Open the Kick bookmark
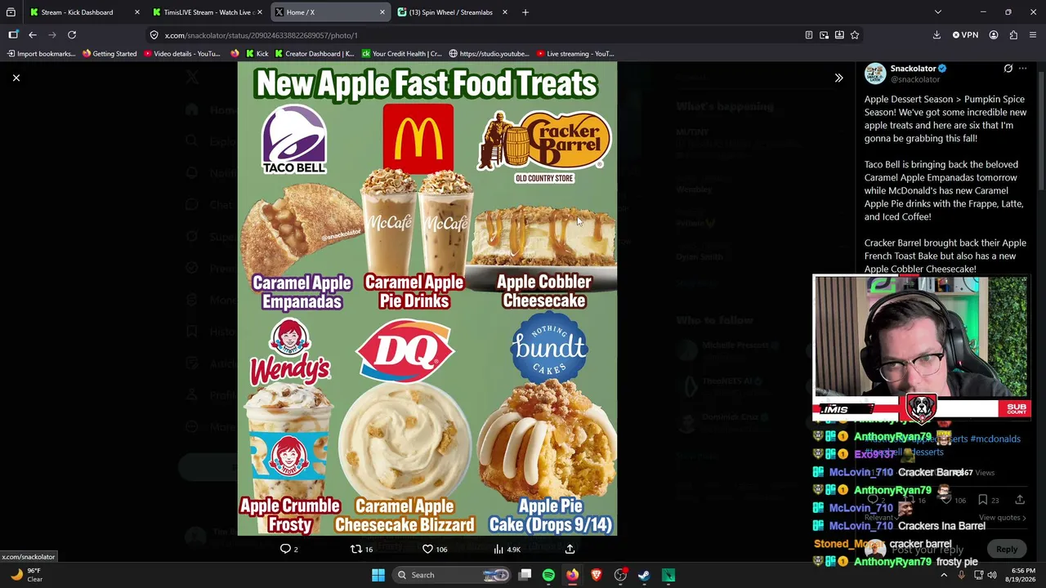This screenshot has height=588, width=1046. (256, 54)
